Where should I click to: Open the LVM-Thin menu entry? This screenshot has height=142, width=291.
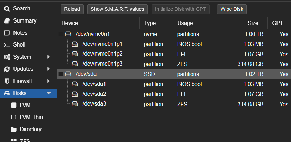pos(31,117)
